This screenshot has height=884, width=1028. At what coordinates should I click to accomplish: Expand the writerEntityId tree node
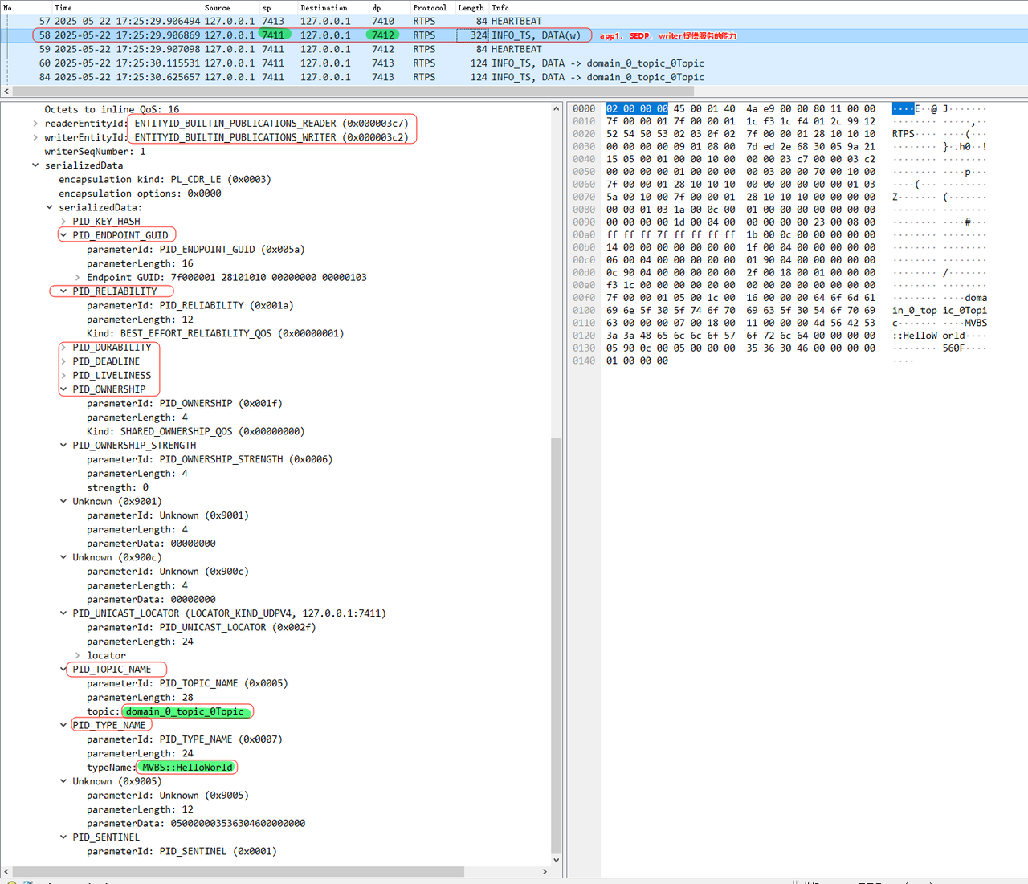pyautogui.click(x=35, y=137)
